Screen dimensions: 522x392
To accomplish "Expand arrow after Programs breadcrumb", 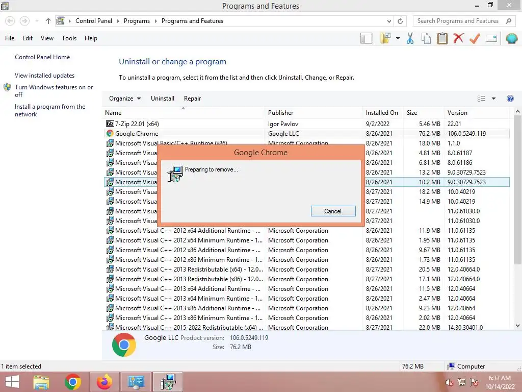I will coord(155,21).
